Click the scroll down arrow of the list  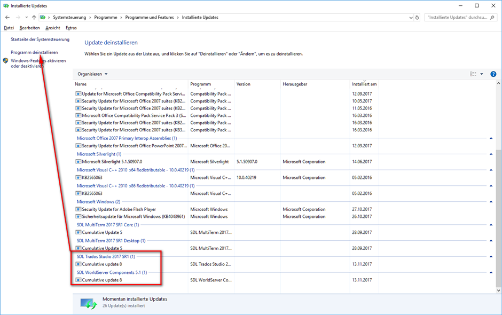click(498, 290)
